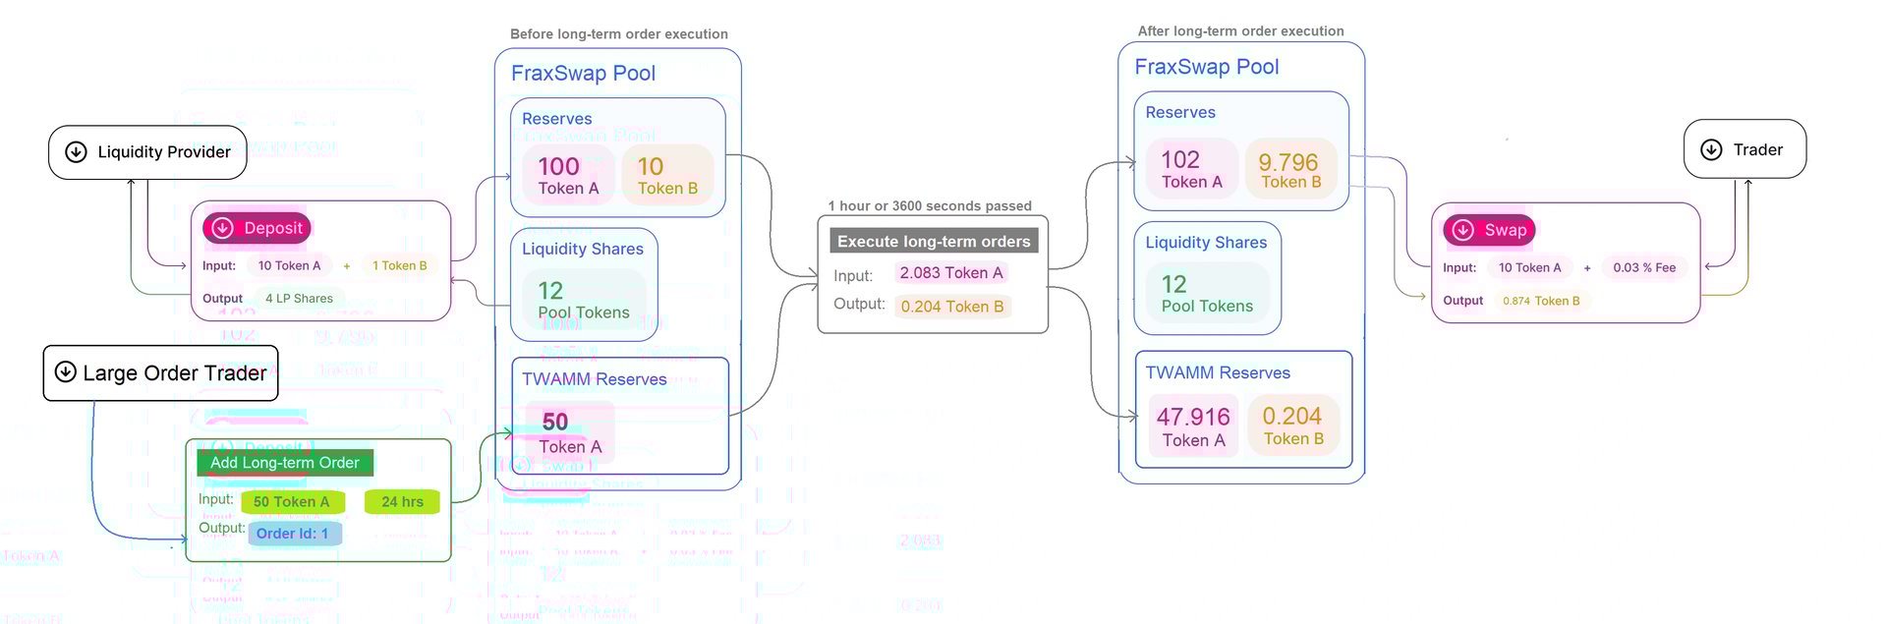Image resolution: width=1887 pixels, height=624 pixels.
Task: Click the 10 Token A input in the Swap box
Action: 1529,267
